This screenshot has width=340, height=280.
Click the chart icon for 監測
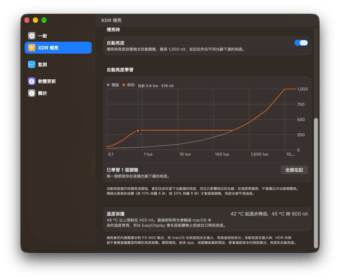32,64
